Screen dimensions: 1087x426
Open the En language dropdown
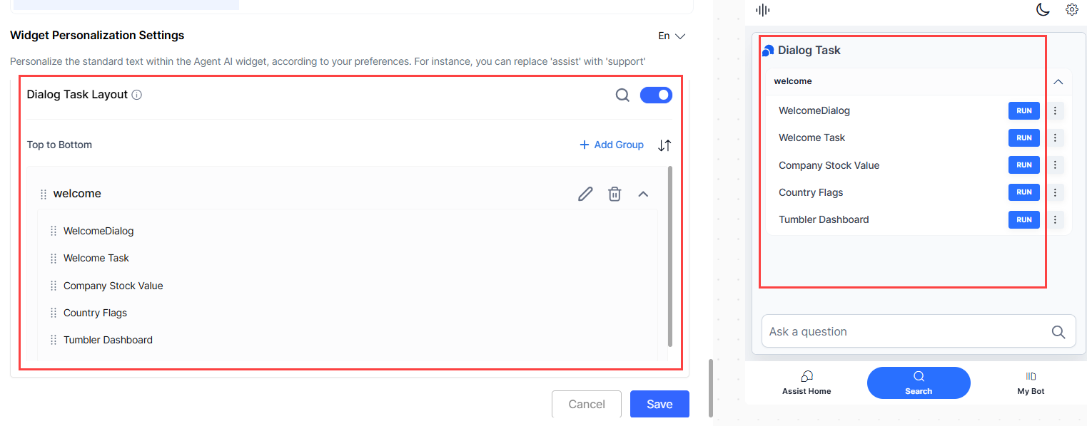pyautogui.click(x=672, y=36)
